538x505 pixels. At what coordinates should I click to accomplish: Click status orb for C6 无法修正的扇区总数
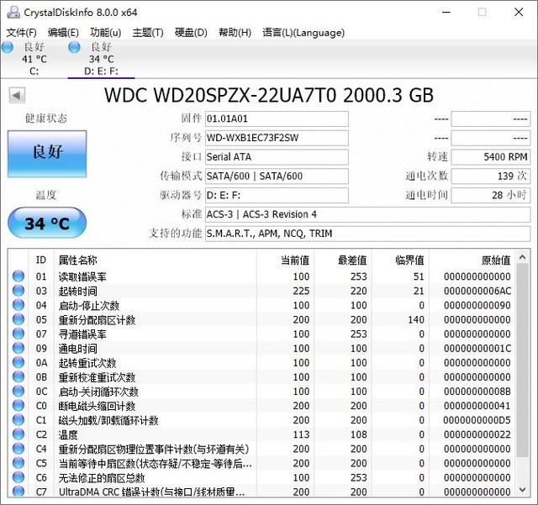coord(18,477)
